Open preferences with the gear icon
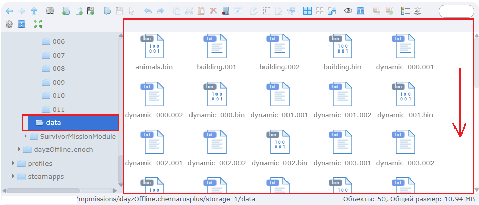Screen dimensions: 479x205 pyautogui.click(x=9, y=24)
